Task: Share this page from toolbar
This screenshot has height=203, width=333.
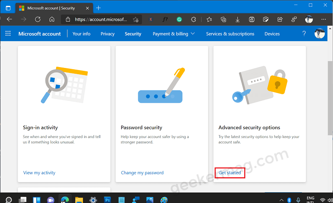Action: click(x=280, y=20)
